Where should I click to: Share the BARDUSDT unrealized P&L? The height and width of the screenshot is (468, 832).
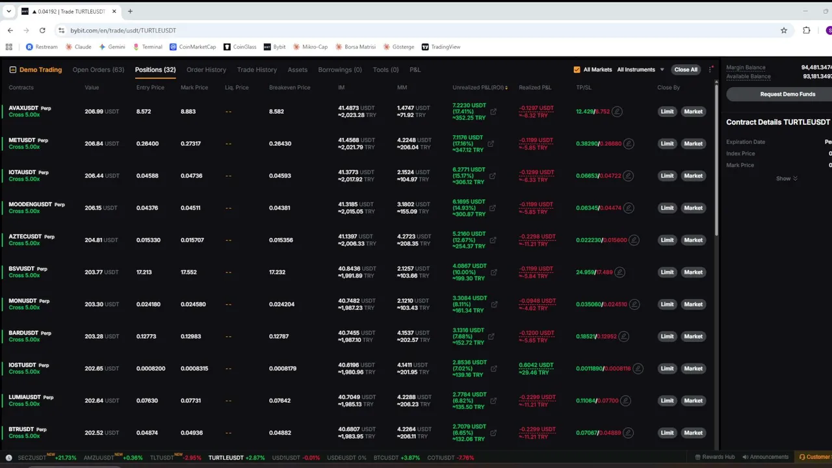click(x=491, y=337)
